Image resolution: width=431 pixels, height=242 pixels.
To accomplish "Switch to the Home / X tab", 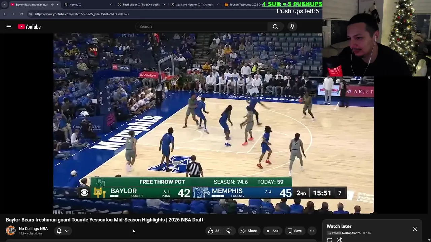I will tap(88, 5).
